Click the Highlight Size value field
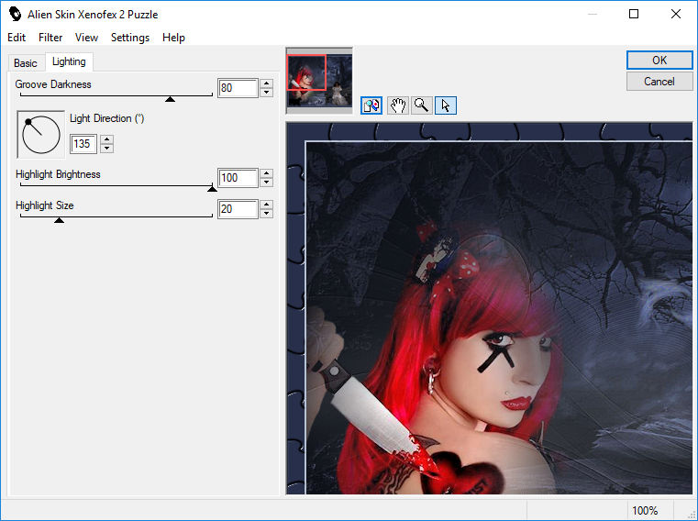The height and width of the screenshot is (521, 698). click(x=238, y=209)
